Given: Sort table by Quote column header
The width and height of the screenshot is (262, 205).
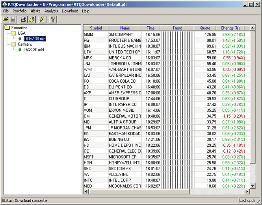Looking at the screenshot, I should point(205,28).
